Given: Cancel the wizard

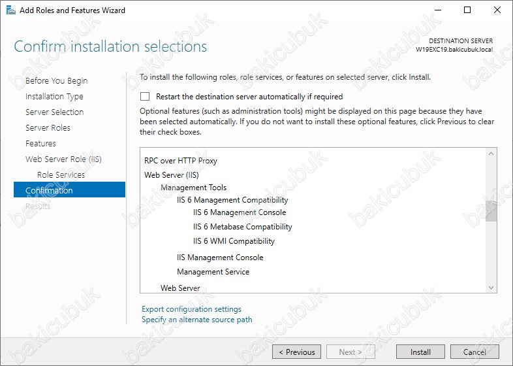Looking at the screenshot, I should point(474,352).
